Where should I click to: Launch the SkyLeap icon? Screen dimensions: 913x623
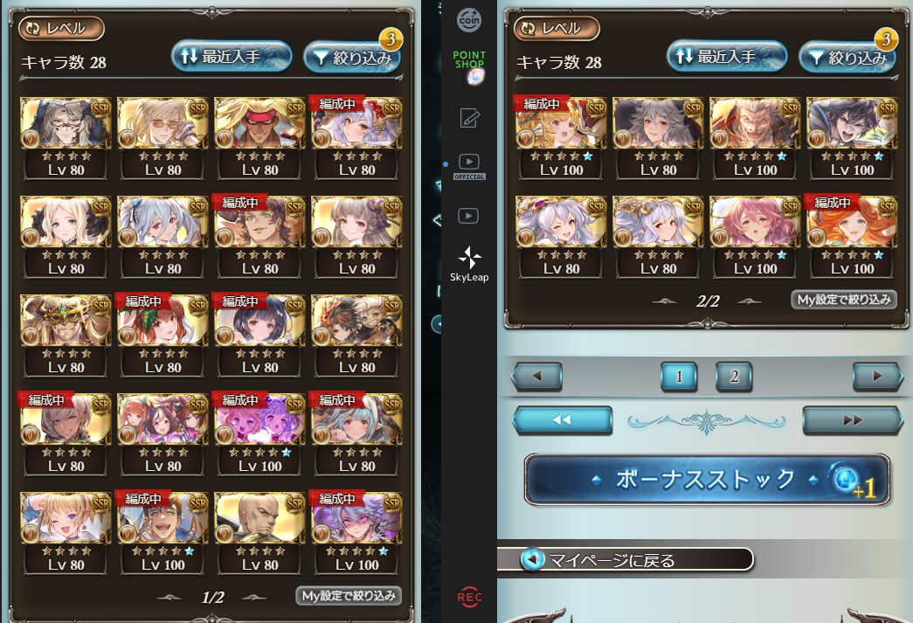point(469,265)
